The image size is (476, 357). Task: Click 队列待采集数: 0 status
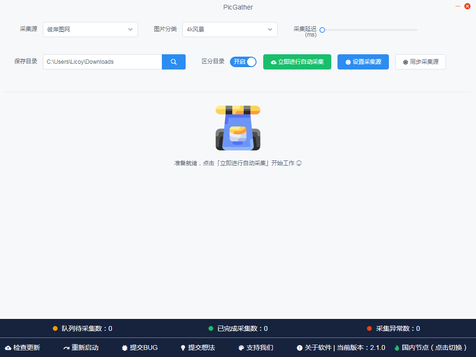[82, 328]
